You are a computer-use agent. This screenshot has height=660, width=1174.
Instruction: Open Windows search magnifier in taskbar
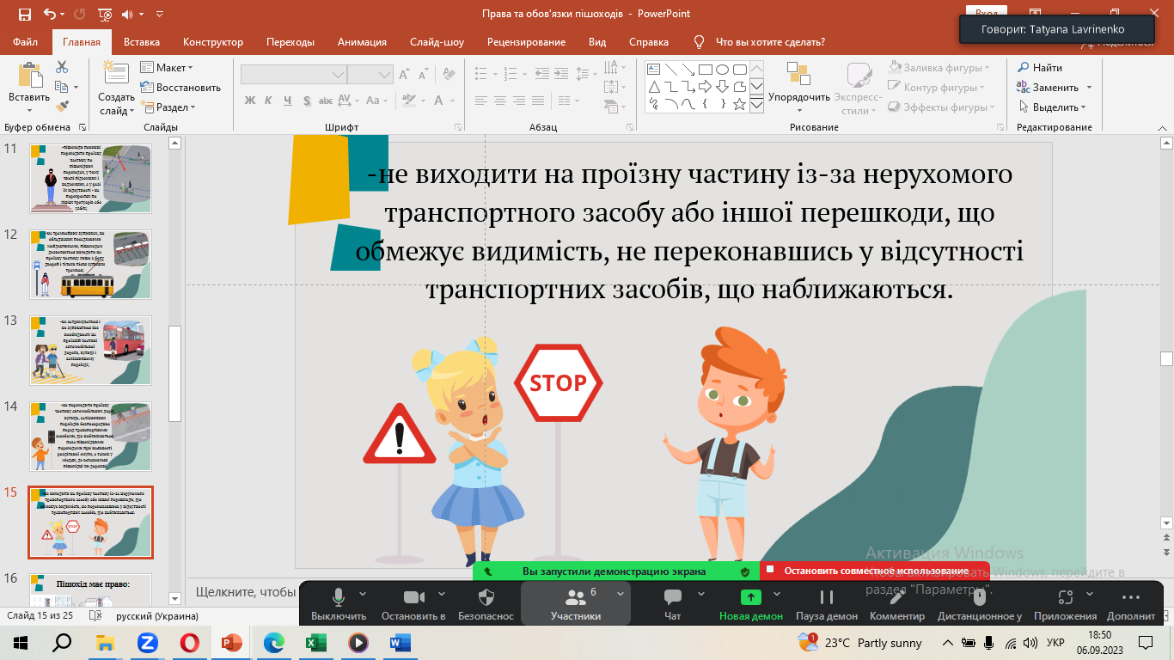[63, 642]
